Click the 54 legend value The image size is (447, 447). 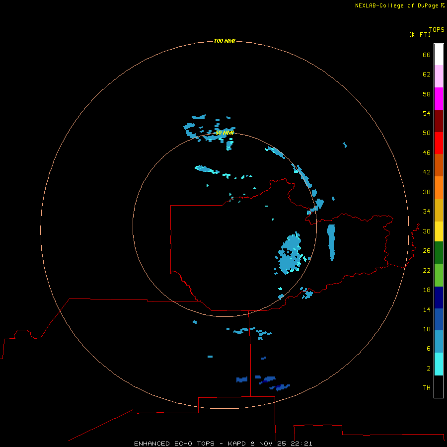pos(427,113)
